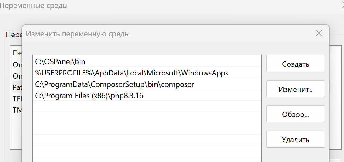The width and height of the screenshot is (344, 162).
Task: Select the TEI... variable row behind dialog
Action: 17,98
